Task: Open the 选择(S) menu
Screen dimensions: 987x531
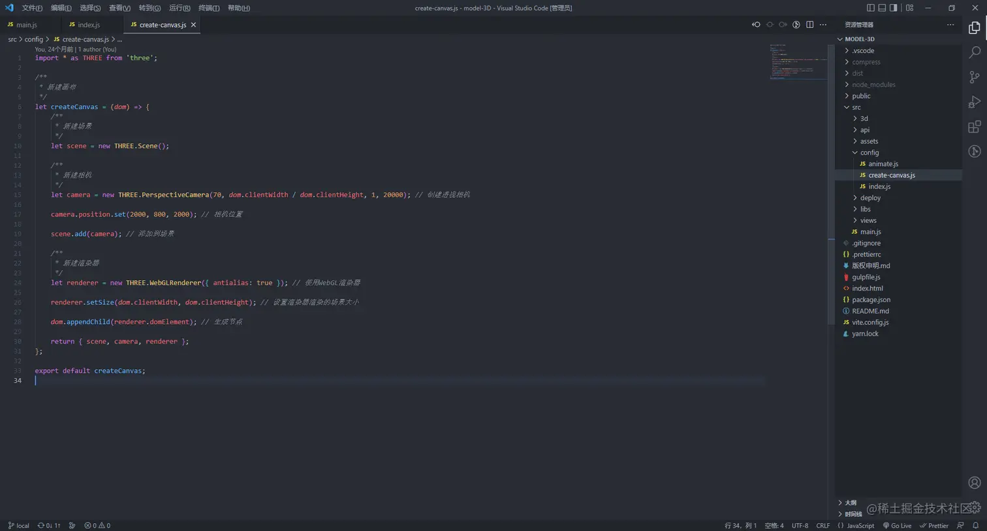Action: click(x=90, y=8)
